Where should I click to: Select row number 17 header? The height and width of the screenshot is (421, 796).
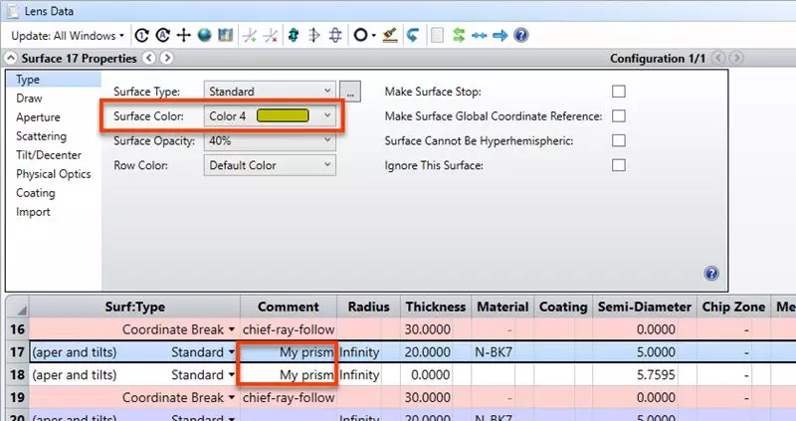[17, 352]
